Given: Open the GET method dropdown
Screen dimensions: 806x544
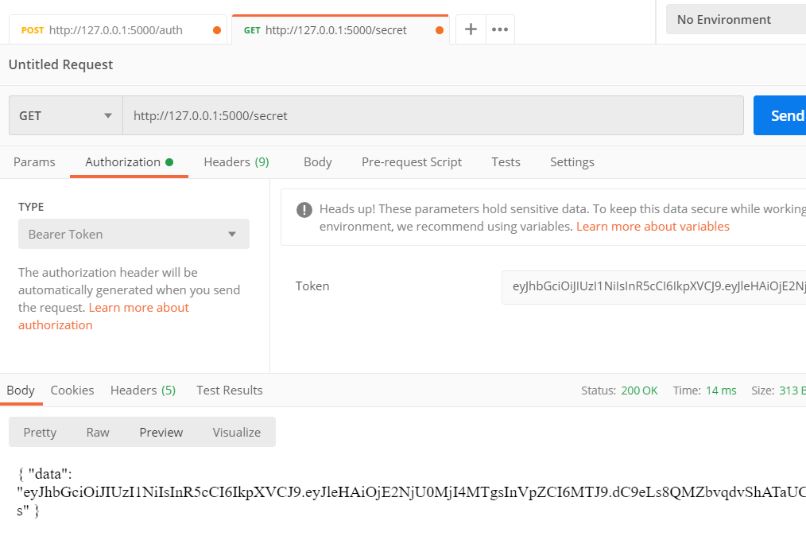Looking at the screenshot, I should coord(66,115).
